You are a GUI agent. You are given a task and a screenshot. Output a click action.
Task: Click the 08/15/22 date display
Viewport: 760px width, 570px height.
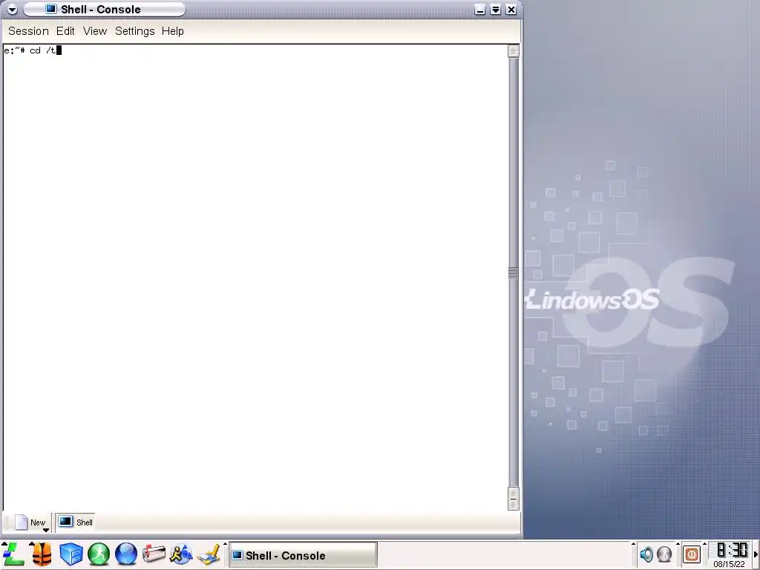pos(729,564)
